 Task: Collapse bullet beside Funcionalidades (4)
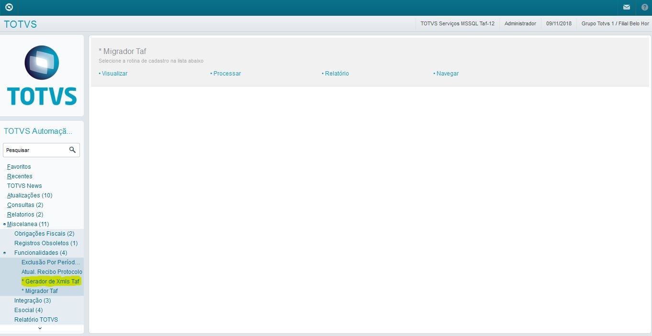tap(5, 253)
